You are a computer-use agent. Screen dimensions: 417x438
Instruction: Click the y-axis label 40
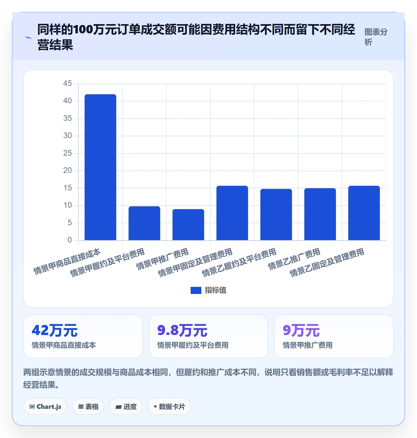pyautogui.click(x=68, y=101)
